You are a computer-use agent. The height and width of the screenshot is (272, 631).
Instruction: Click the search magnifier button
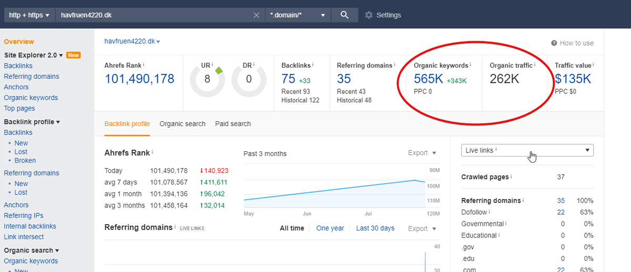point(344,15)
